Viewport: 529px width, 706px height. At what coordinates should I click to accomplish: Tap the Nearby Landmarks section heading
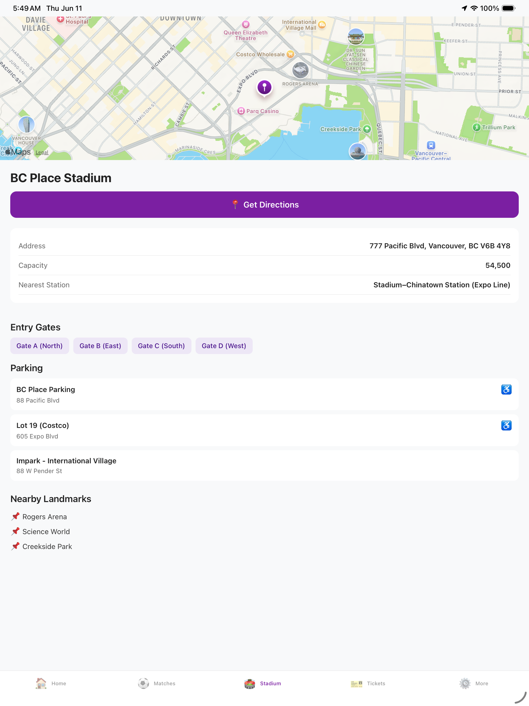(x=51, y=499)
